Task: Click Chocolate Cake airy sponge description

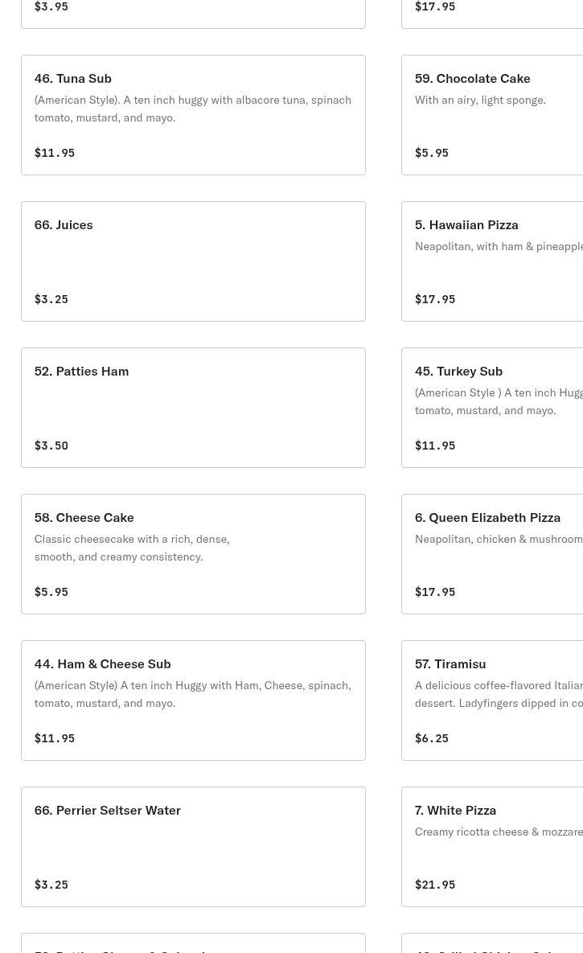Action: (480, 101)
